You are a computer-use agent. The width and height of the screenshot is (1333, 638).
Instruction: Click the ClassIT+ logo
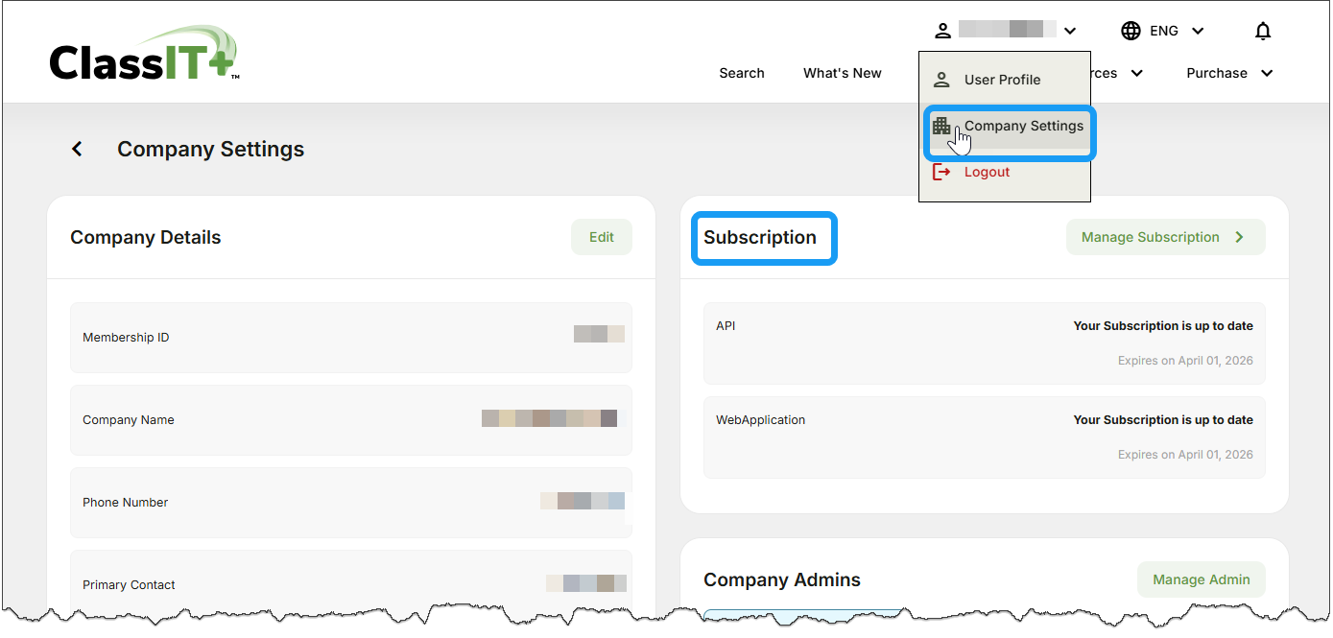click(x=142, y=52)
